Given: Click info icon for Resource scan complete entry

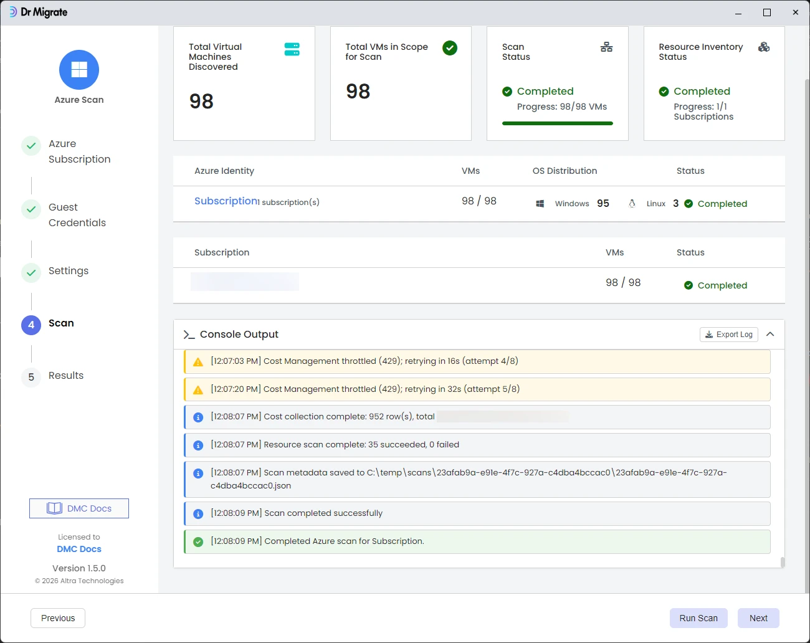Looking at the screenshot, I should click(x=198, y=445).
